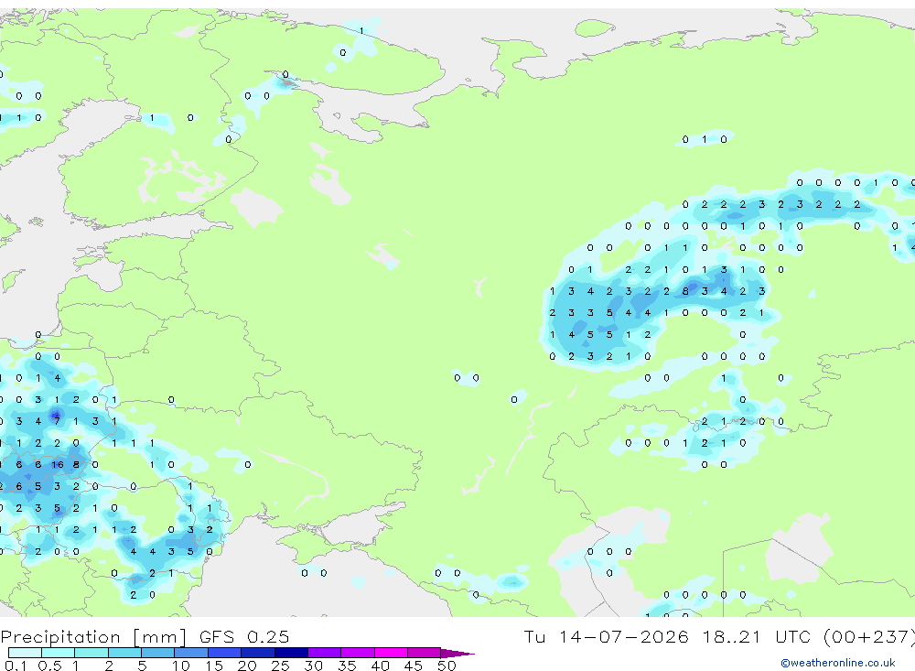This screenshot has height=671, width=915.
Task: Select the 35–40 mm purple legend box
Action: coord(358,653)
